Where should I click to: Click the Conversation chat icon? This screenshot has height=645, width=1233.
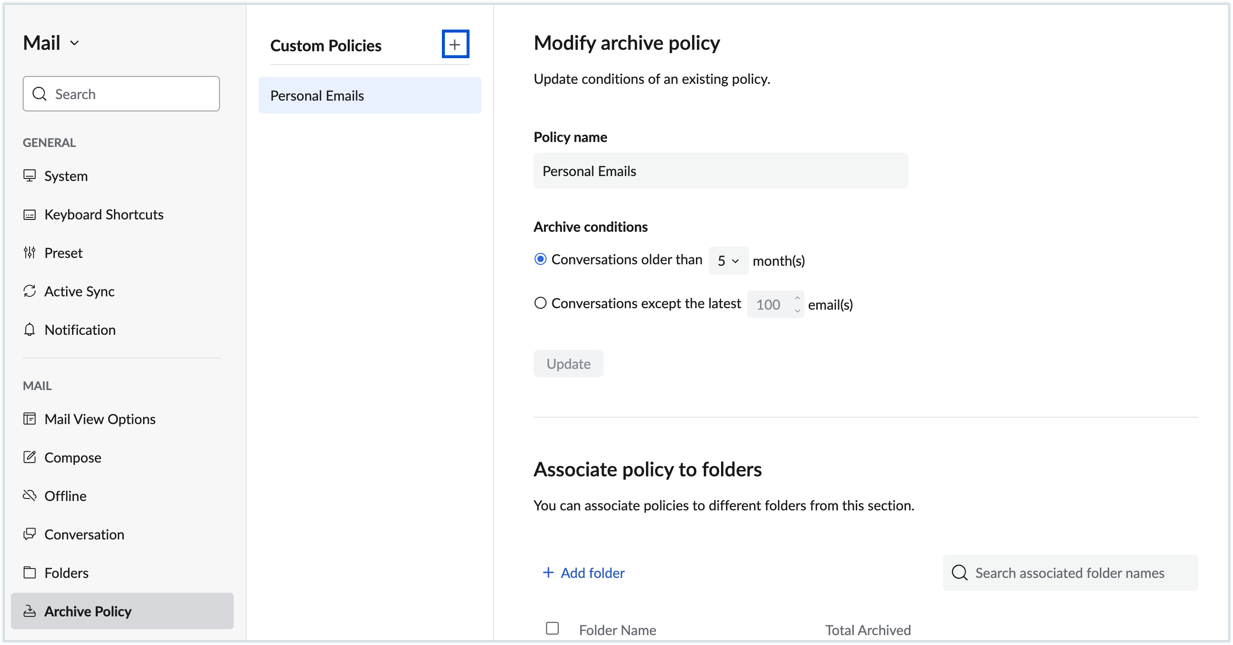point(30,534)
